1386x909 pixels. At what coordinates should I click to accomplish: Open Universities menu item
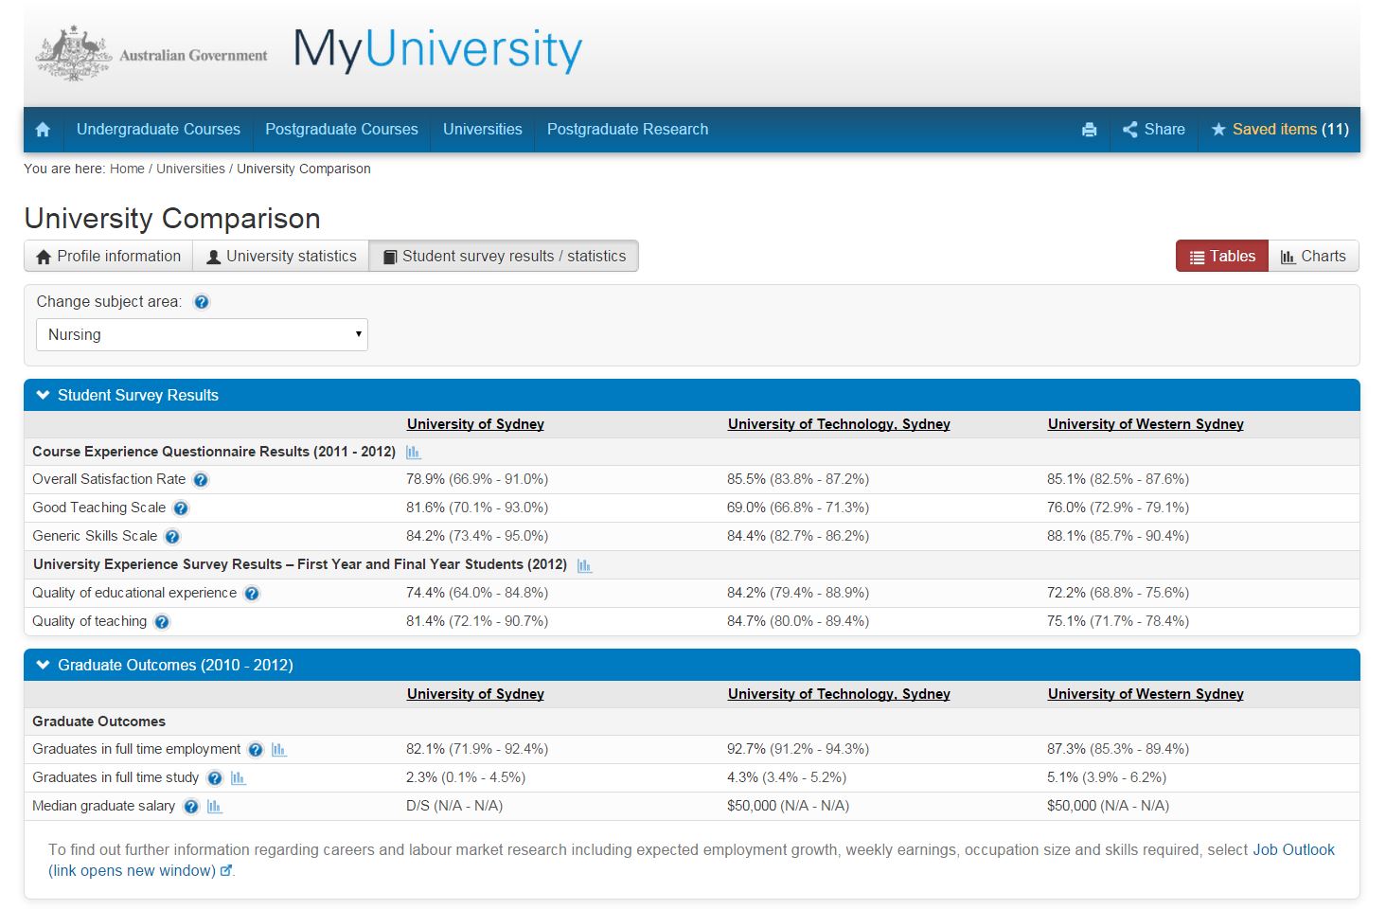(483, 130)
